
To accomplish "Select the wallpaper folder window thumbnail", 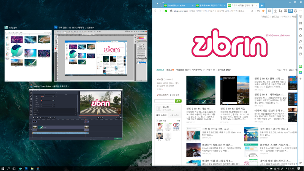I will coord(28,56).
